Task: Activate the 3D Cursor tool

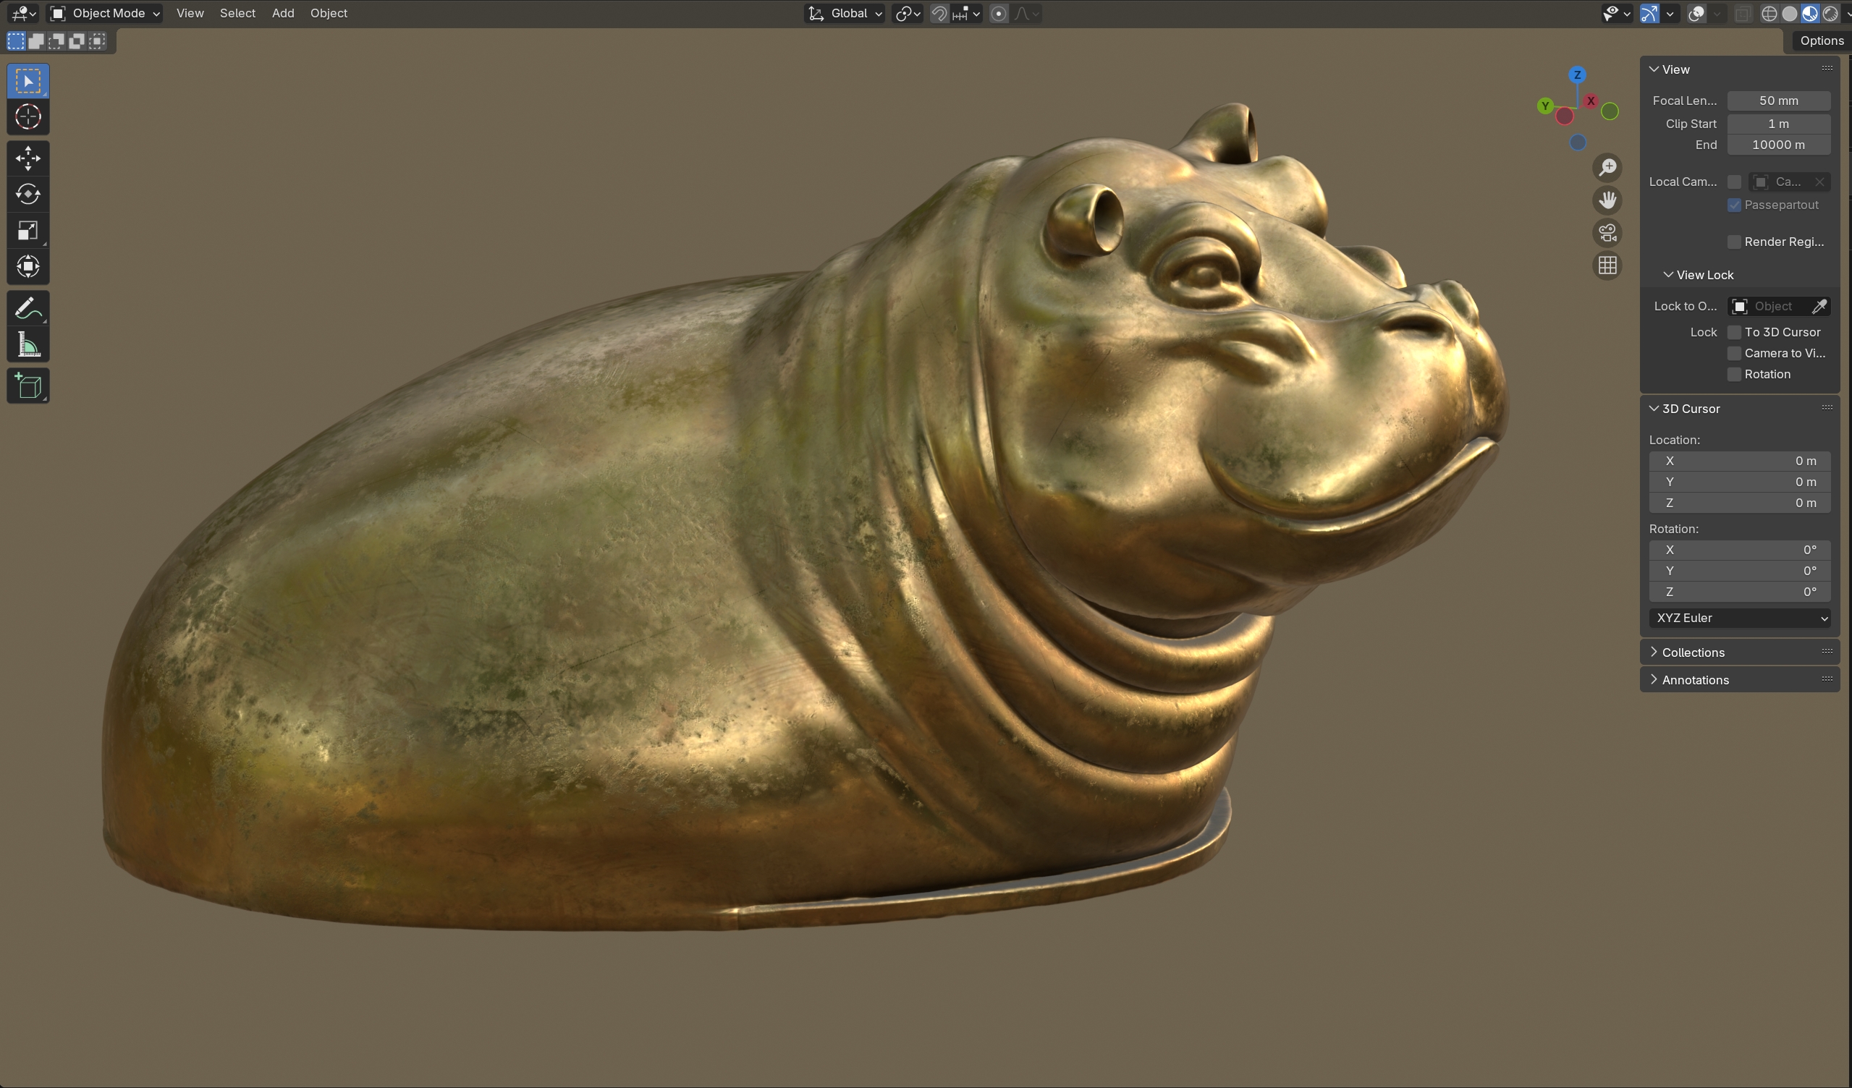Action: 28,116
